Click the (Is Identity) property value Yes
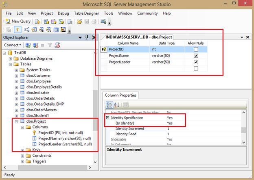Image resolution: width=254 pixels, height=180 pixels. pos(170,123)
